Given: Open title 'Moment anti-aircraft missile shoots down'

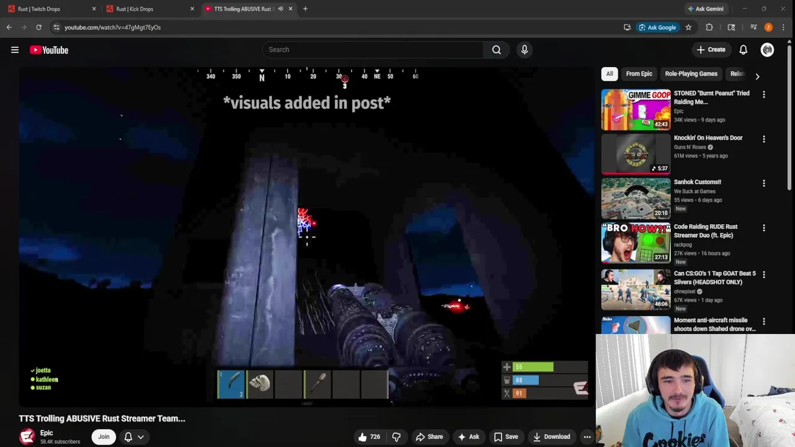Looking at the screenshot, I should click(715, 325).
